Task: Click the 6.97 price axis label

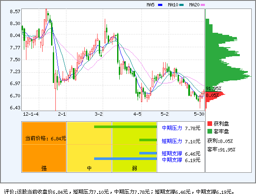Action: tap(15, 83)
